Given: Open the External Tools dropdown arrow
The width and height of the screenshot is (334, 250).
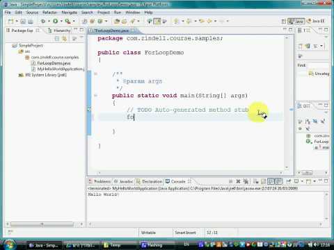Looking at the screenshot, I should 74,21.
